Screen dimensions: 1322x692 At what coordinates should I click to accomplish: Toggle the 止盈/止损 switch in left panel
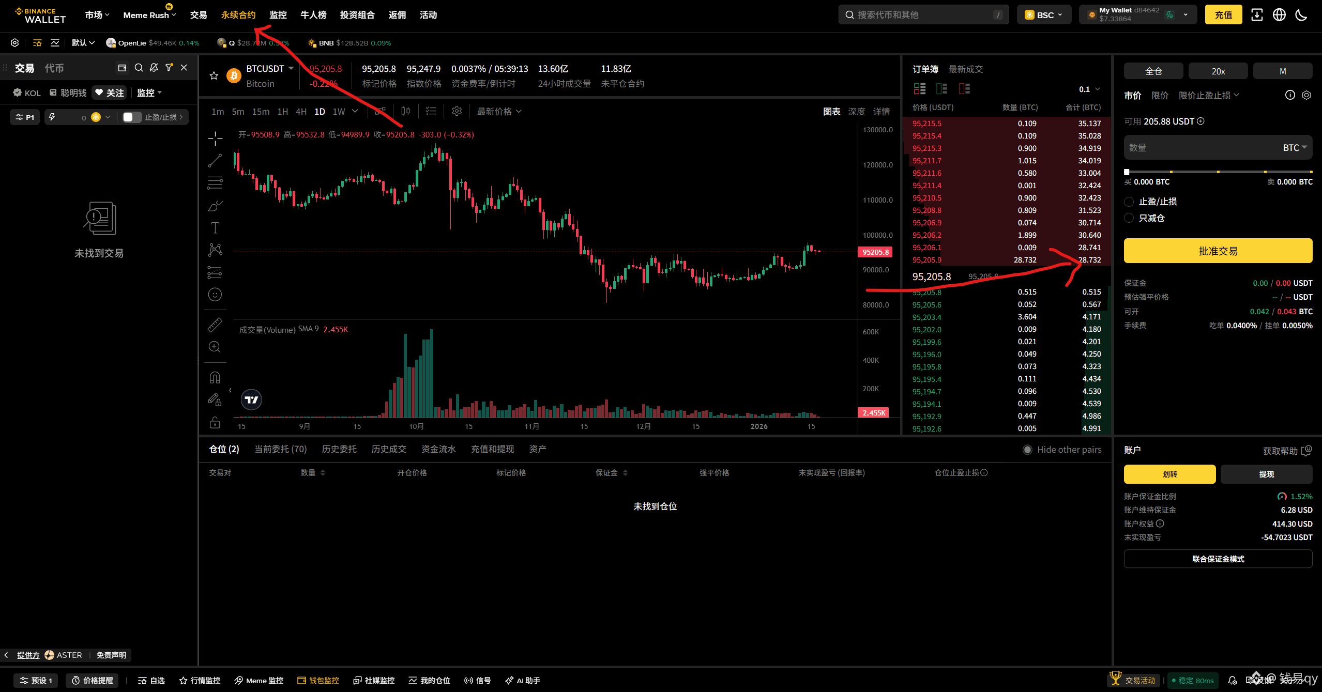[132, 117]
